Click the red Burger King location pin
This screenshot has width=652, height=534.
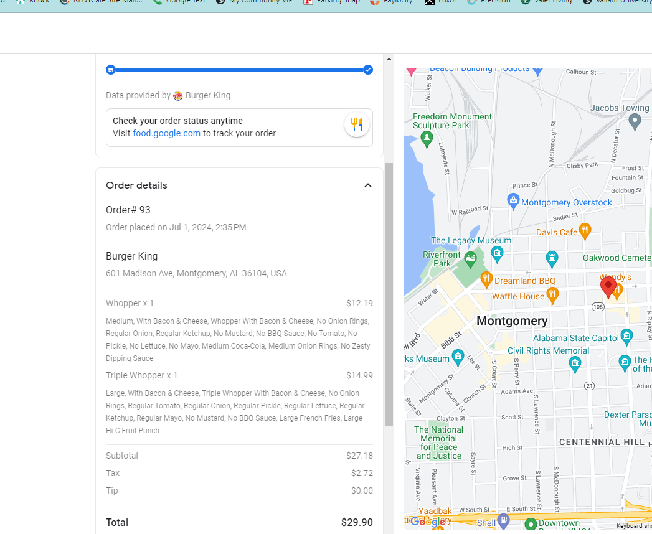click(608, 287)
